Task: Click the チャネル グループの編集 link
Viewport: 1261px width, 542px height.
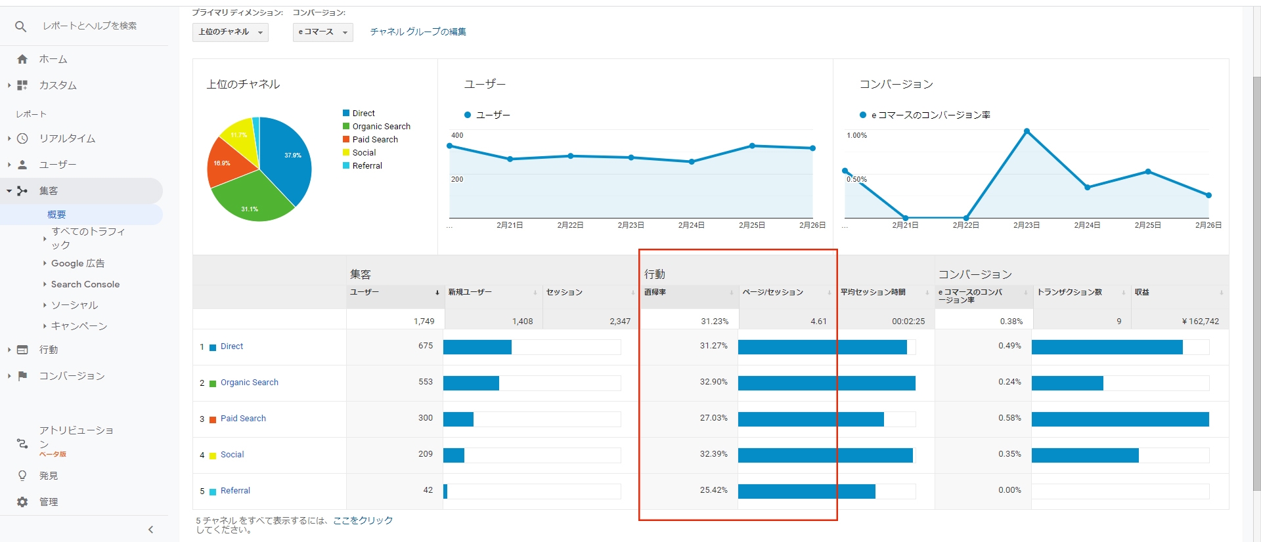Action: [x=418, y=31]
